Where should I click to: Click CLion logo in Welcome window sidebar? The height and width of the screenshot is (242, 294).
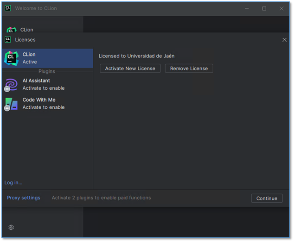pyautogui.click(x=12, y=30)
